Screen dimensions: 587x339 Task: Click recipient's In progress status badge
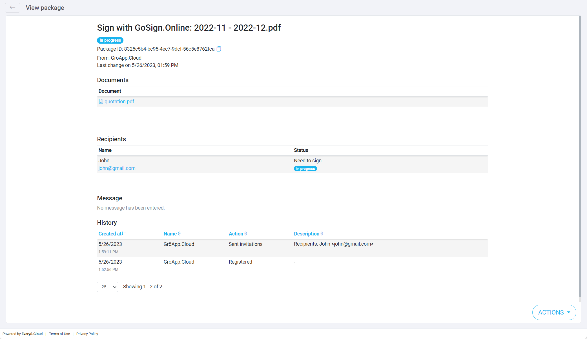coord(305,169)
